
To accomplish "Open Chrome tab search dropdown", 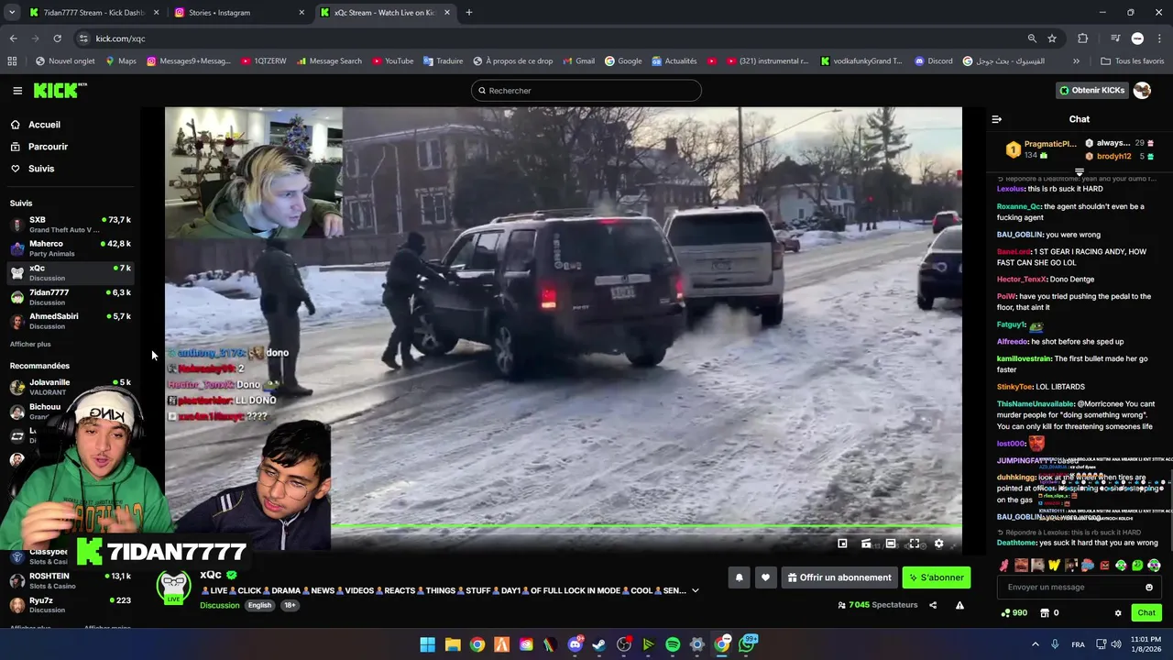I will pyautogui.click(x=12, y=13).
